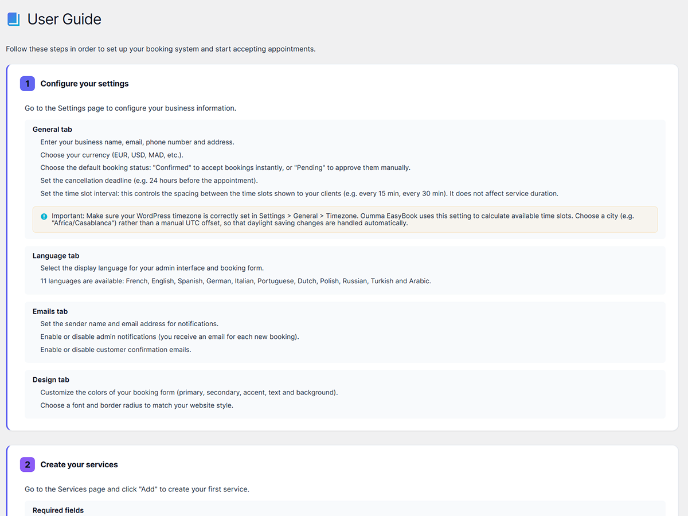Viewport: 688px width, 516px height.
Task: Click the "Language tab" section heading
Action: (56, 256)
